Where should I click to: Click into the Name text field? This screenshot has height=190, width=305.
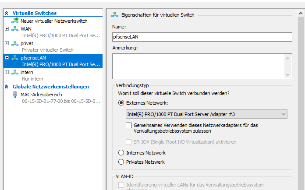(x=202, y=37)
